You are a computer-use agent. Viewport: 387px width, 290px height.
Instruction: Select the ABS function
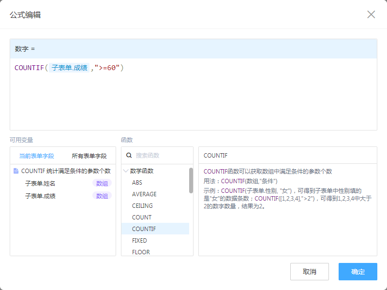[x=137, y=183]
